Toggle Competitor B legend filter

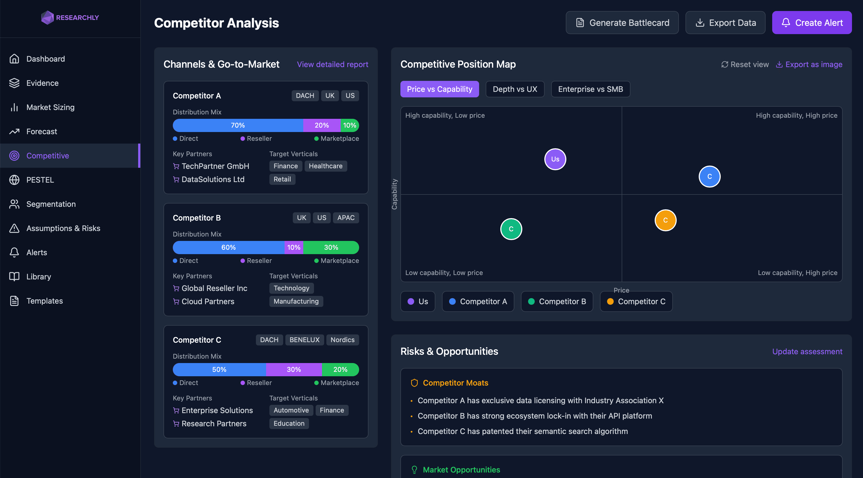click(557, 301)
